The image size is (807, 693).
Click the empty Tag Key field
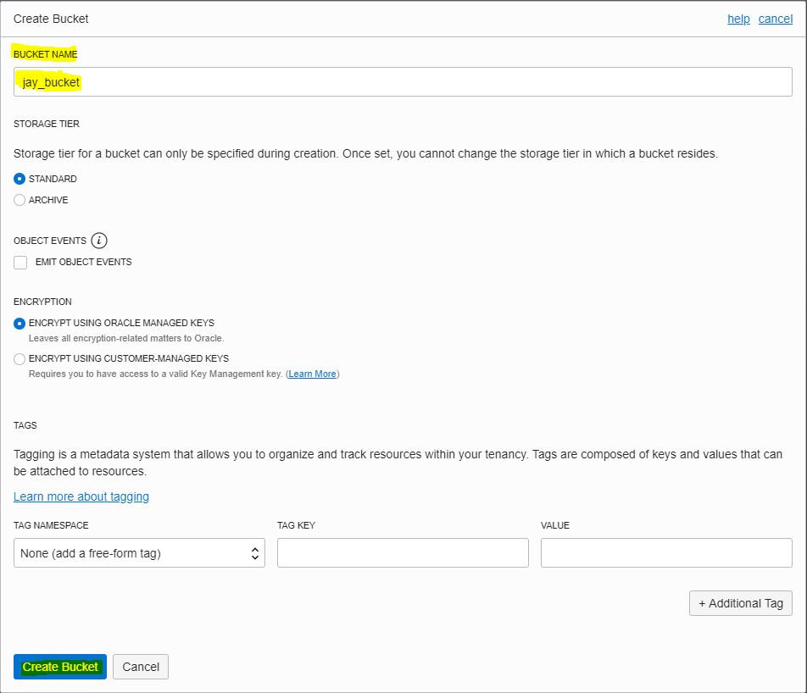(x=403, y=552)
